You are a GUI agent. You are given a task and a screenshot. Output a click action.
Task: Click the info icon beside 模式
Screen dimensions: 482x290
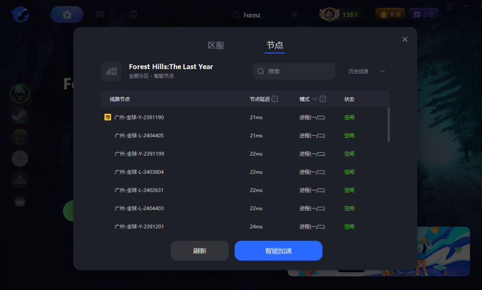[x=323, y=99]
